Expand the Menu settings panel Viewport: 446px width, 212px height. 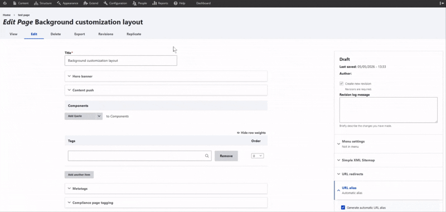pyautogui.click(x=389, y=144)
